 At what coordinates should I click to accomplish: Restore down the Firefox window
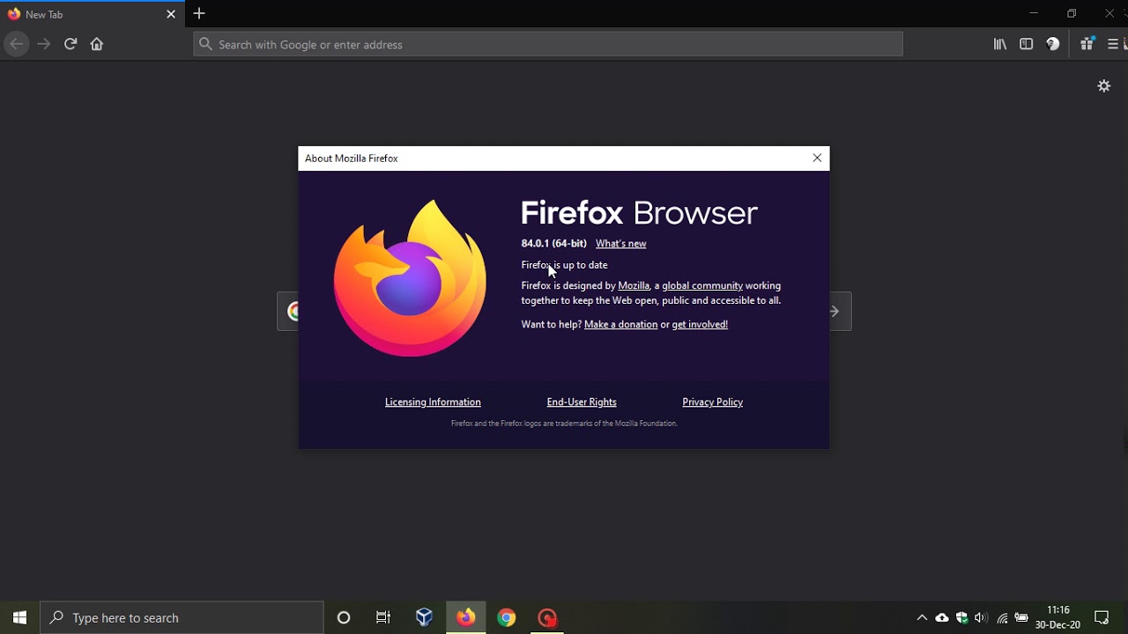[1072, 13]
